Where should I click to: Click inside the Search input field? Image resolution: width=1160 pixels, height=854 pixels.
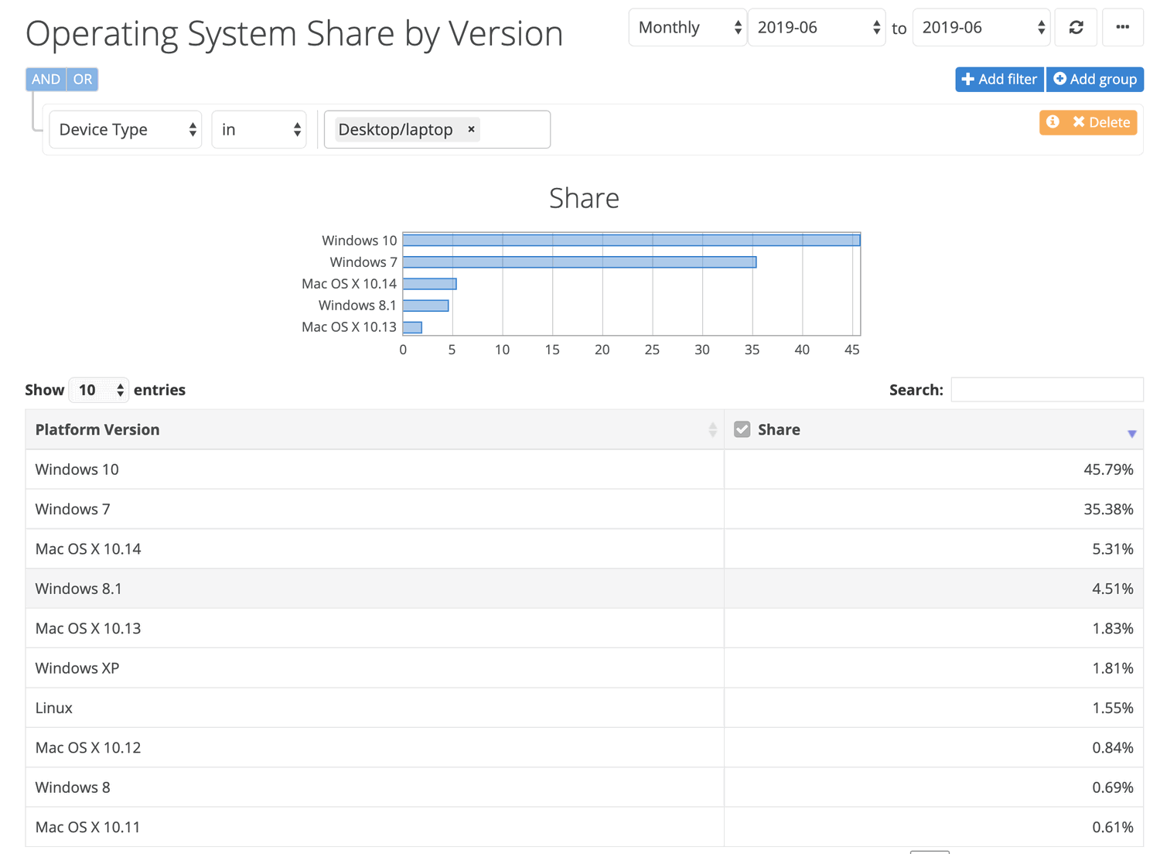tap(1046, 389)
